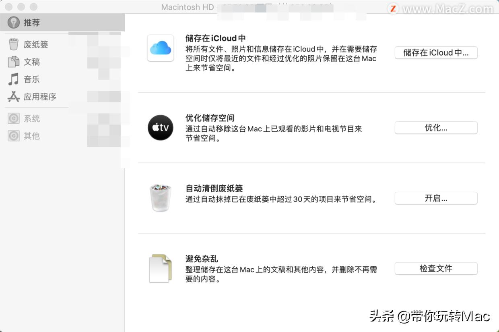The height and width of the screenshot is (332, 499).
Task: Open 储存在 iCloud 中... options
Action: 436,52
